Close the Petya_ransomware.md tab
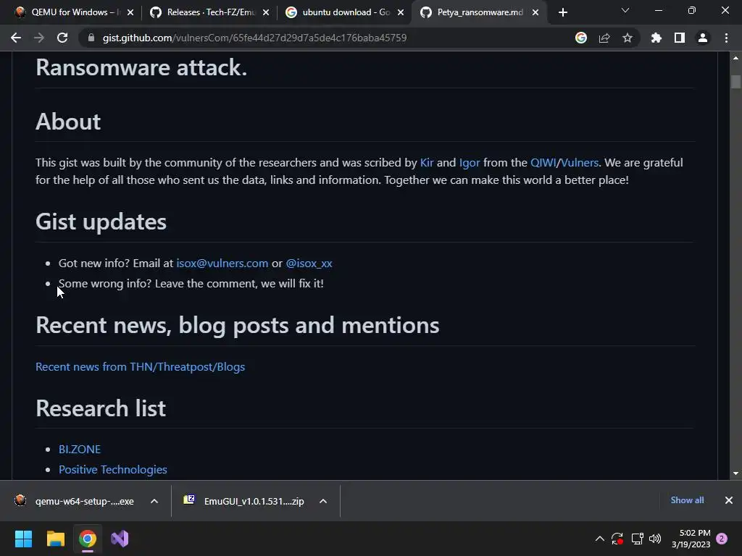Image resolution: width=742 pixels, height=556 pixels. coord(535,12)
